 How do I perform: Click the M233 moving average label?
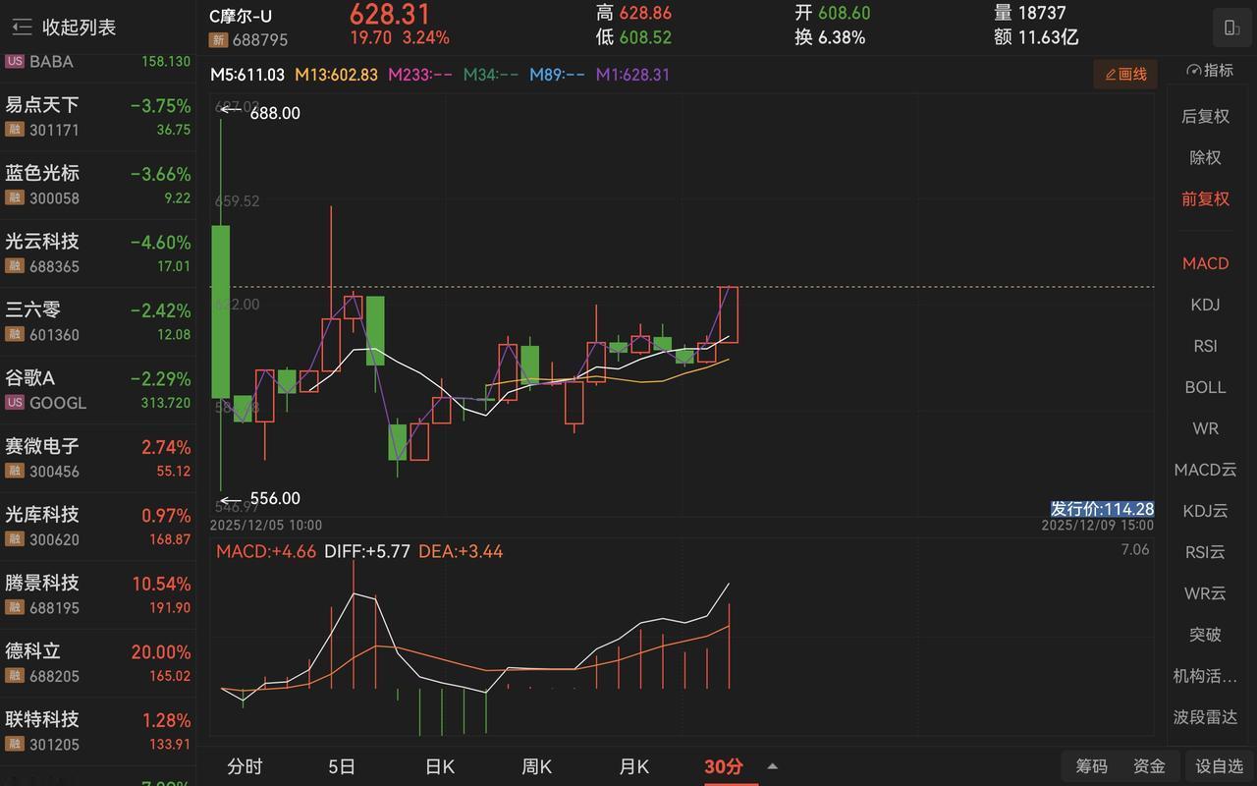point(420,75)
